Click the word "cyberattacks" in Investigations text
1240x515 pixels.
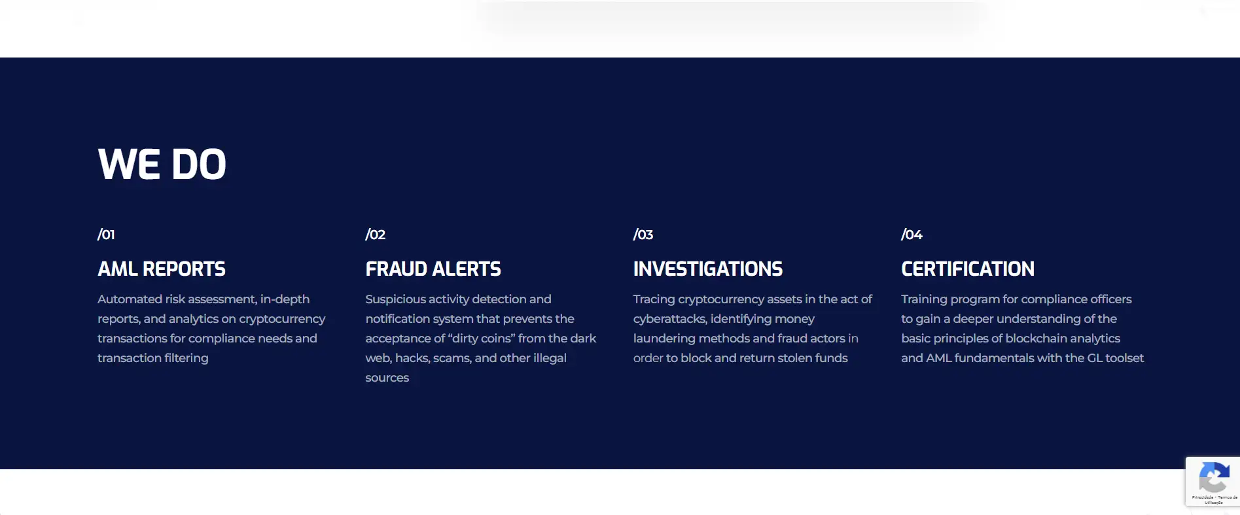[669, 319]
